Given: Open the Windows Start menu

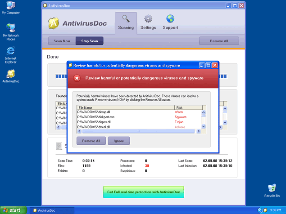Looking at the screenshot, I should [x=13, y=210].
